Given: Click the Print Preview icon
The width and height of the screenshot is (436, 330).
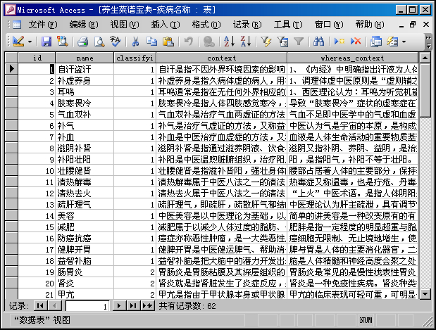Looking at the screenshot, I should tap(99, 42).
